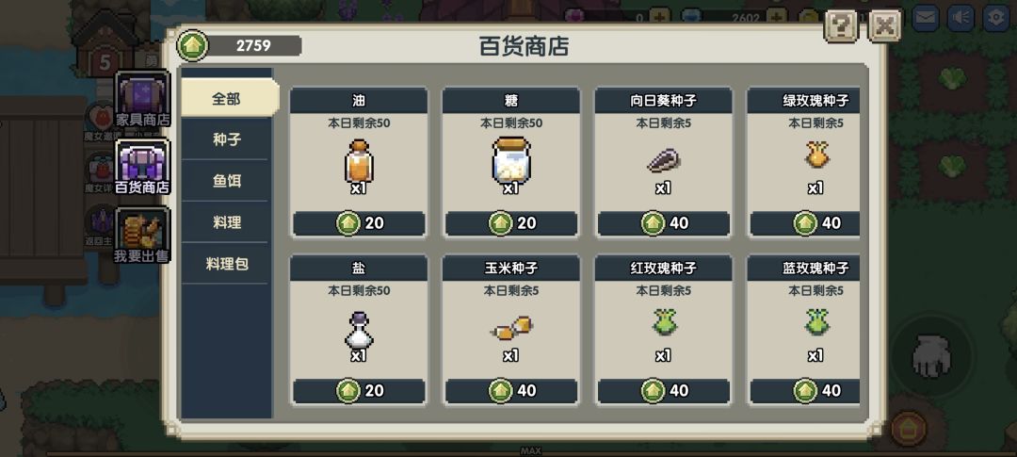This screenshot has height=457, width=1017.
Task: Open the mail envelope icon
Action: click(x=927, y=18)
